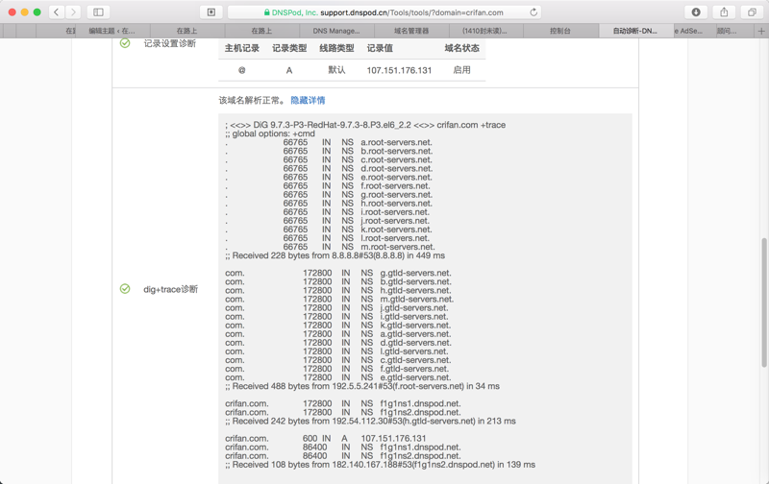This screenshot has width=769, height=484.
Task: Switch to the 控制台 tab
Action: (560, 31)
